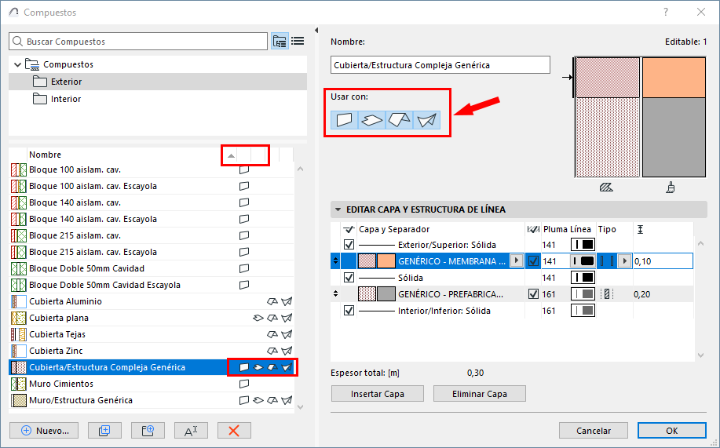Edit thickness 0,10 field
Screen dimensions: 720x448
click(663, 261)
